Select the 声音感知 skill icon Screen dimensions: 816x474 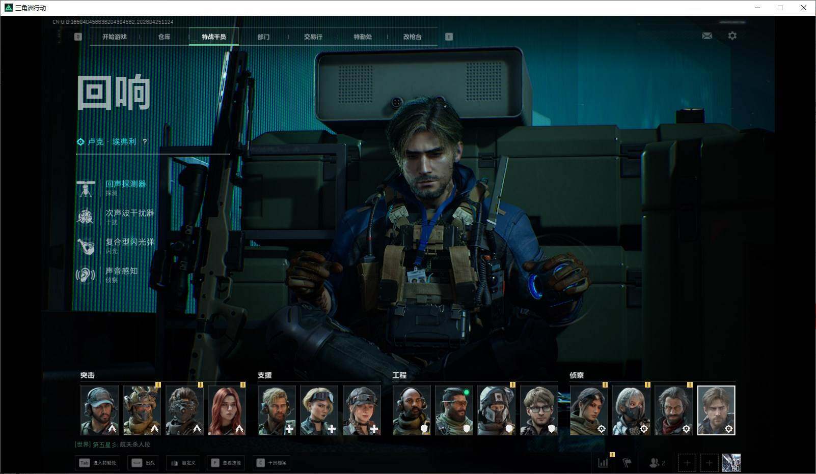point(86,275)
